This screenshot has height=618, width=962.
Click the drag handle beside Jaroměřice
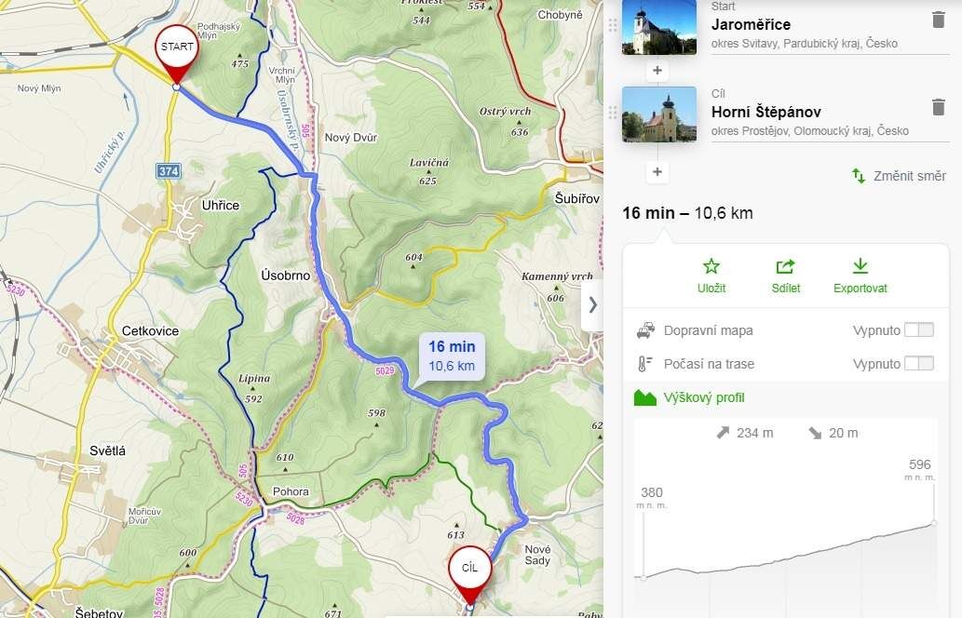tap(612, 26)
